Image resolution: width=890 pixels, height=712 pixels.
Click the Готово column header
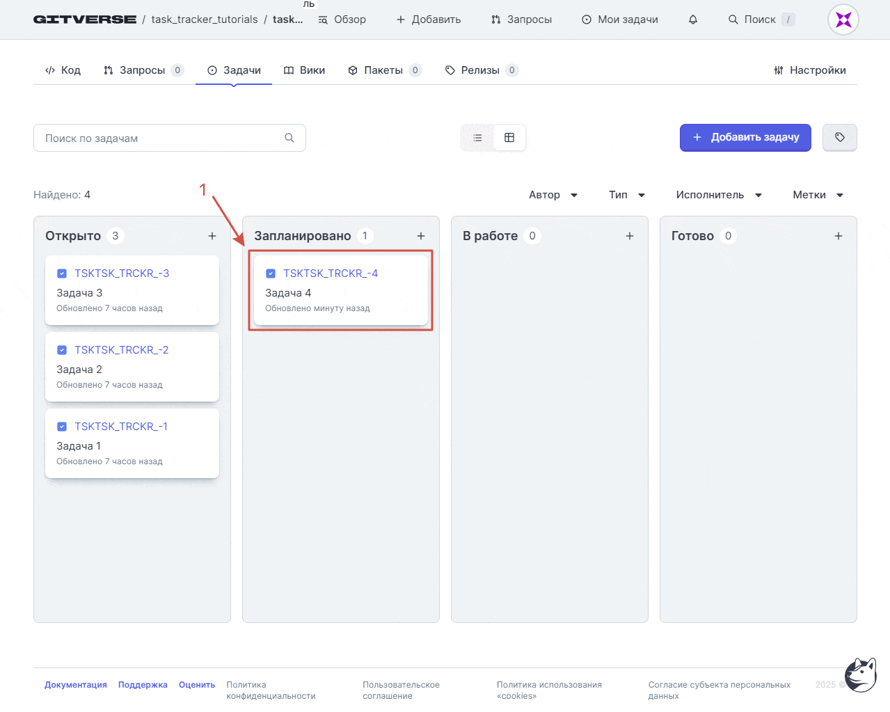tap(692, 236)
